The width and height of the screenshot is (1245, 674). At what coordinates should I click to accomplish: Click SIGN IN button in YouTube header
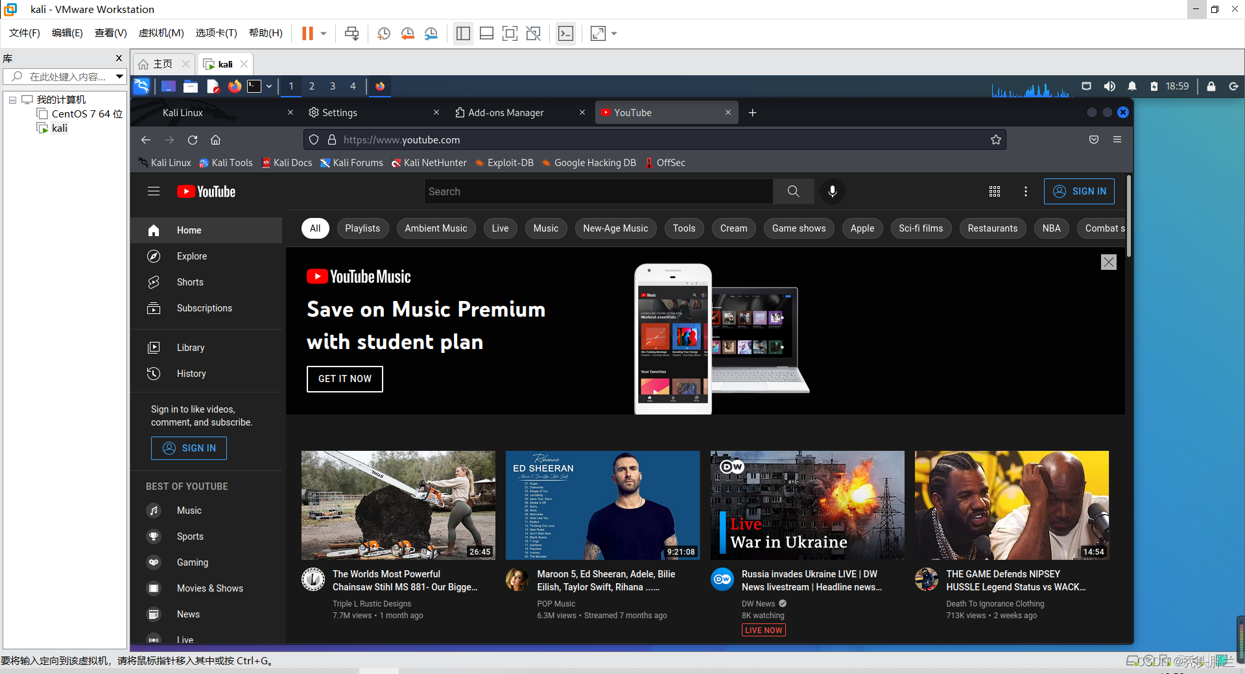(1079, 191)
